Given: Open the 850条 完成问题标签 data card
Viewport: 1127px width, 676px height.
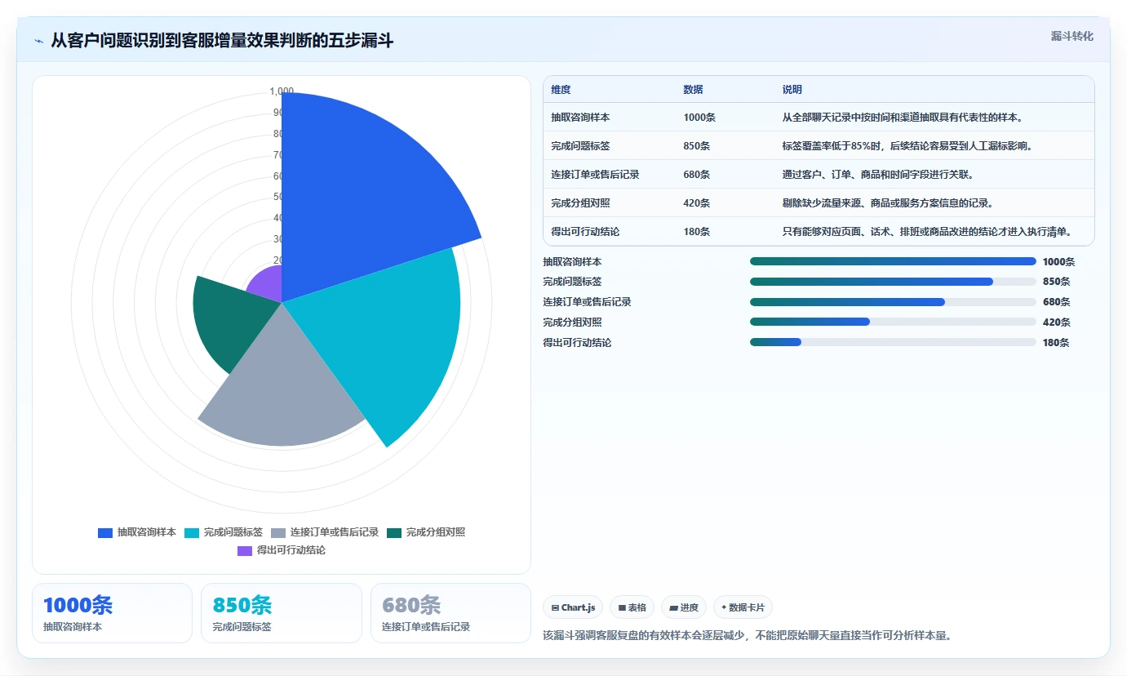Looking at the screenshot, I should point(282,613).
